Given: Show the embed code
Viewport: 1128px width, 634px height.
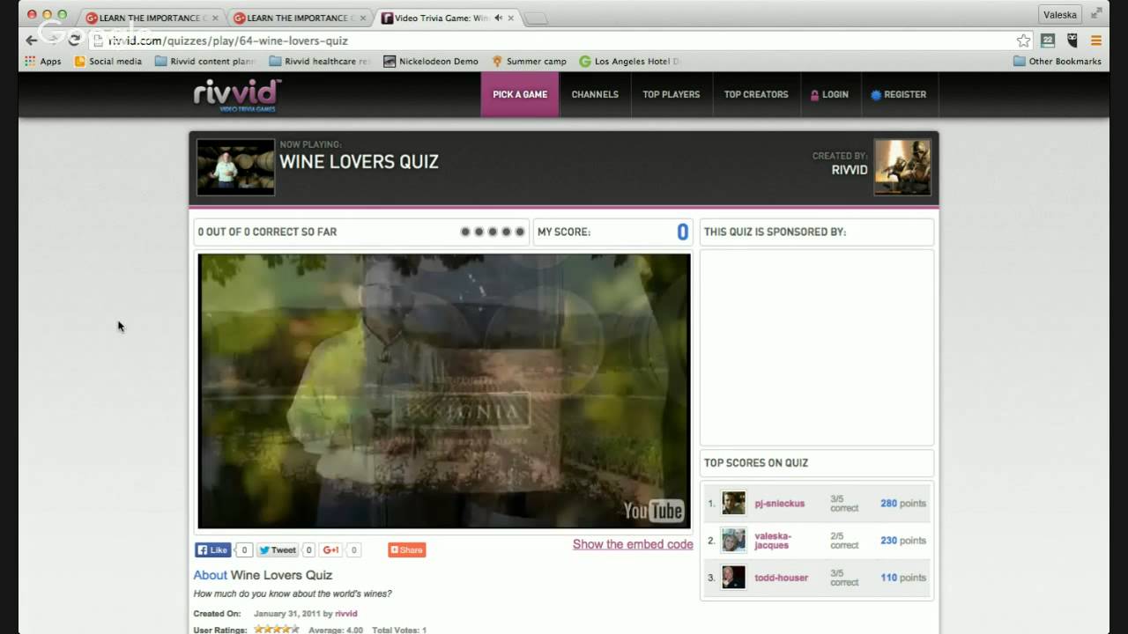Looking at the screenshot, I should pos(633,544).
